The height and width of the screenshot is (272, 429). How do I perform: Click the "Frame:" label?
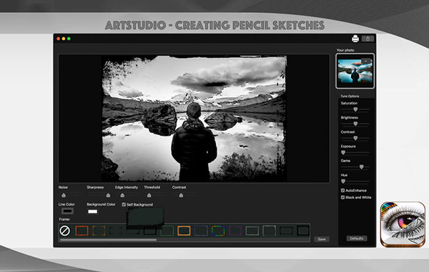tap(64, 219)
